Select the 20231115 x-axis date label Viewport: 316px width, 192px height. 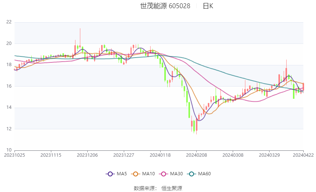click(x=51, y=155)
